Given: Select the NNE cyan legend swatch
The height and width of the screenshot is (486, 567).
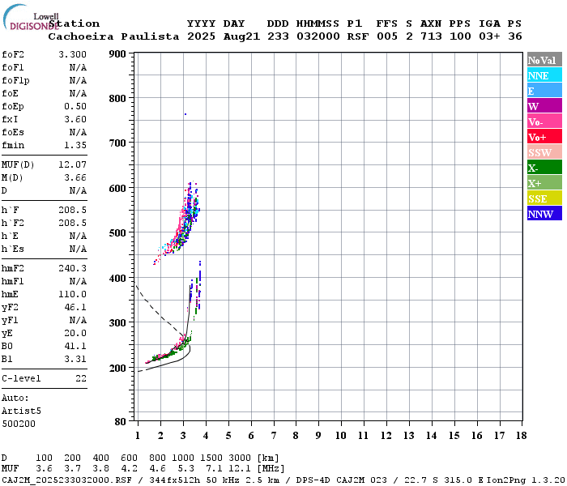Looking at the screenshot, I should click(544, 75).
